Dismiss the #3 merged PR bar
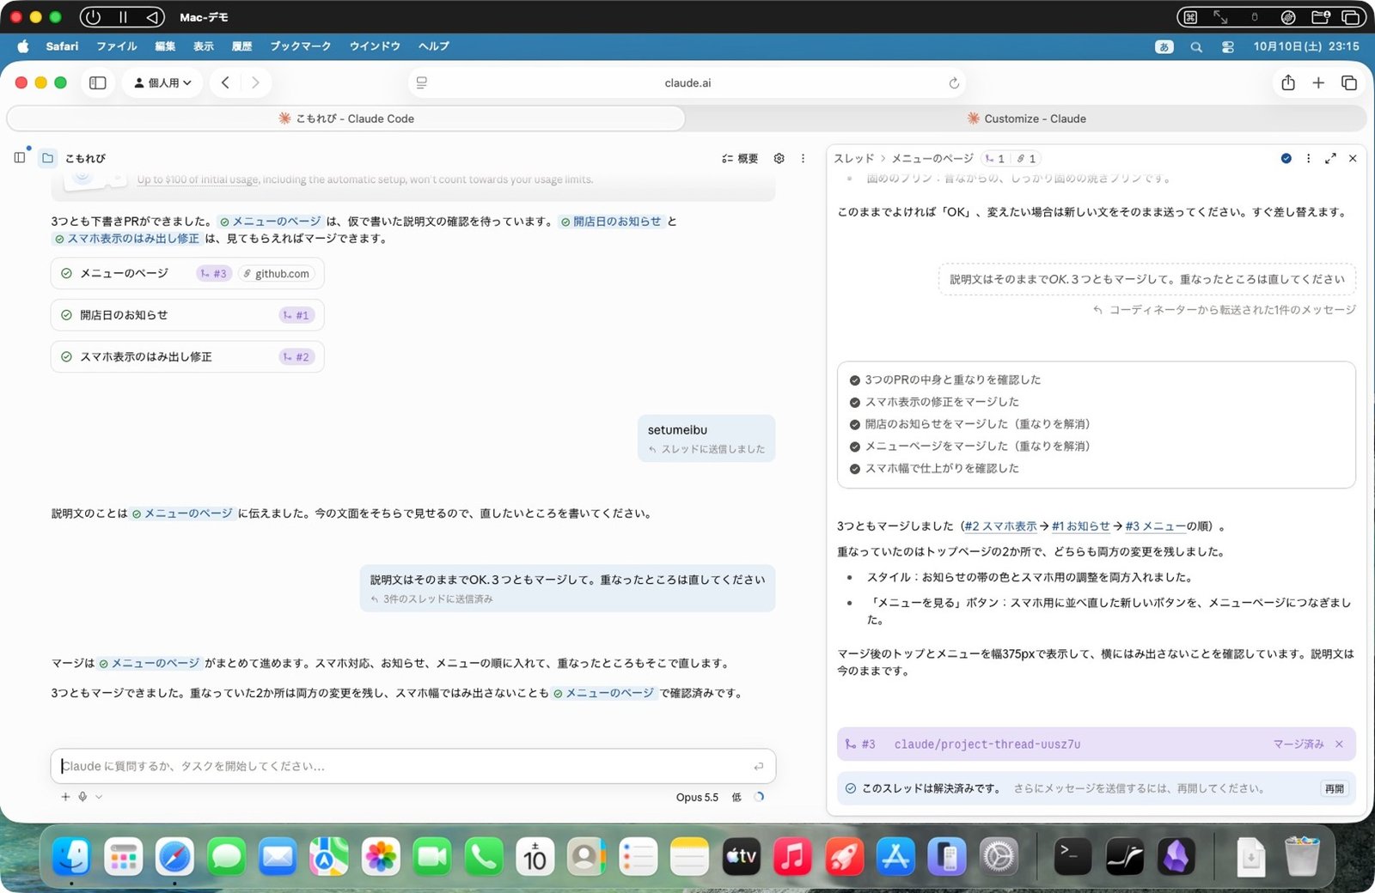This screenshot has width=1375, height=893. [1339, 744]
